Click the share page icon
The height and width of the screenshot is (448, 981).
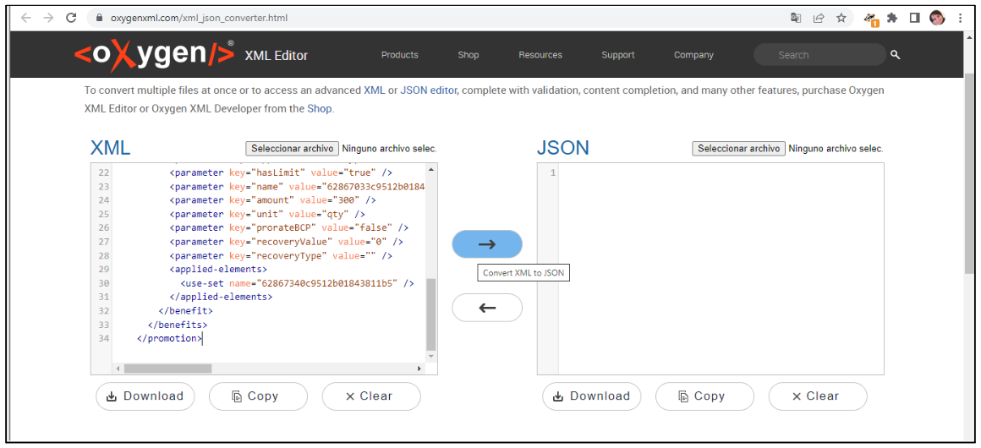pyautogui.click(x=819, y=18)
